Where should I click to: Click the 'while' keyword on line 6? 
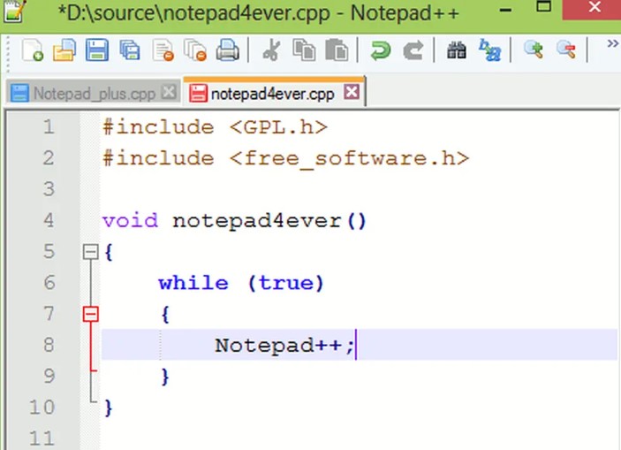(193, 283)
